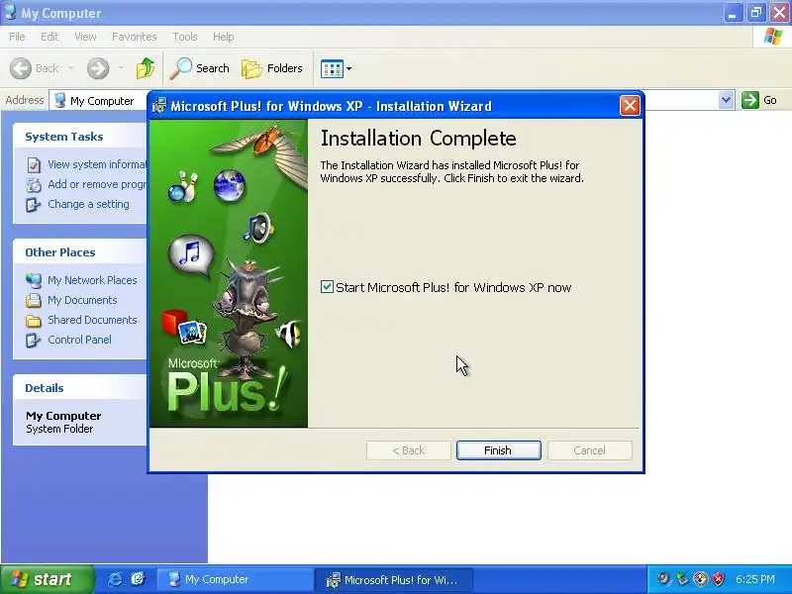Image resolution: width=792 pixels, height=594 pixels.
Task: Click the View system information icon
Action: click(x=34, y=164)
